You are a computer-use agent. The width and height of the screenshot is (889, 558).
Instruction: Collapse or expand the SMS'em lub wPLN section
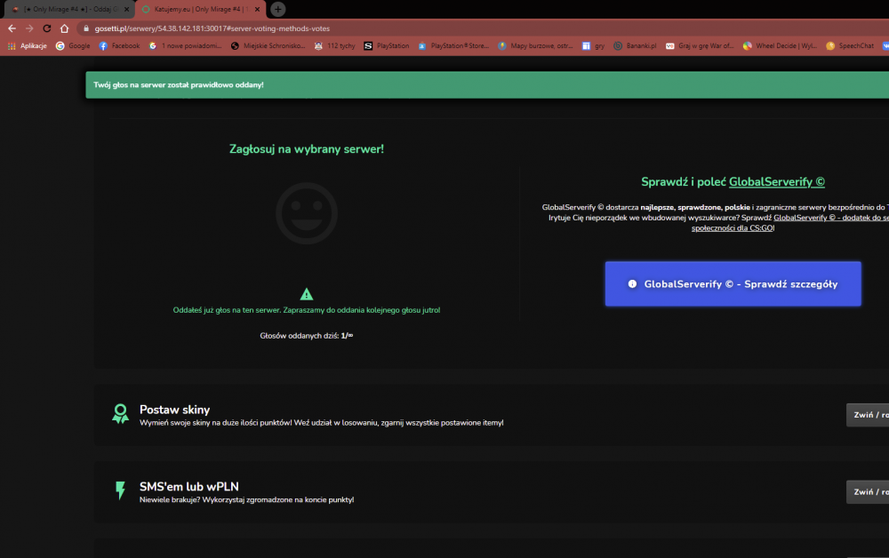tap(868, 492)
